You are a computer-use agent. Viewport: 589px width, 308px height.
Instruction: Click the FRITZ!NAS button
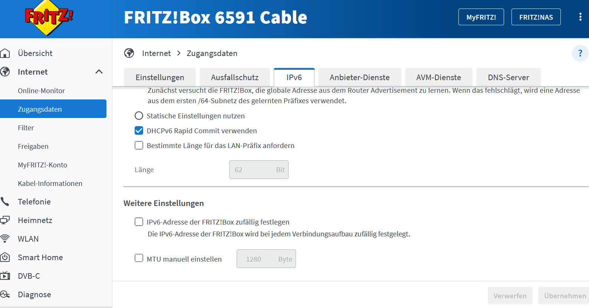536,17
